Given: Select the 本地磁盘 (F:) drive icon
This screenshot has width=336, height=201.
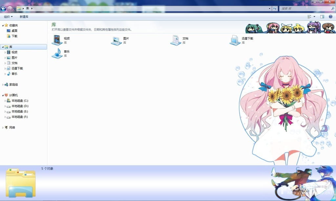Looking at the screenshot, I should pos(9,117).
